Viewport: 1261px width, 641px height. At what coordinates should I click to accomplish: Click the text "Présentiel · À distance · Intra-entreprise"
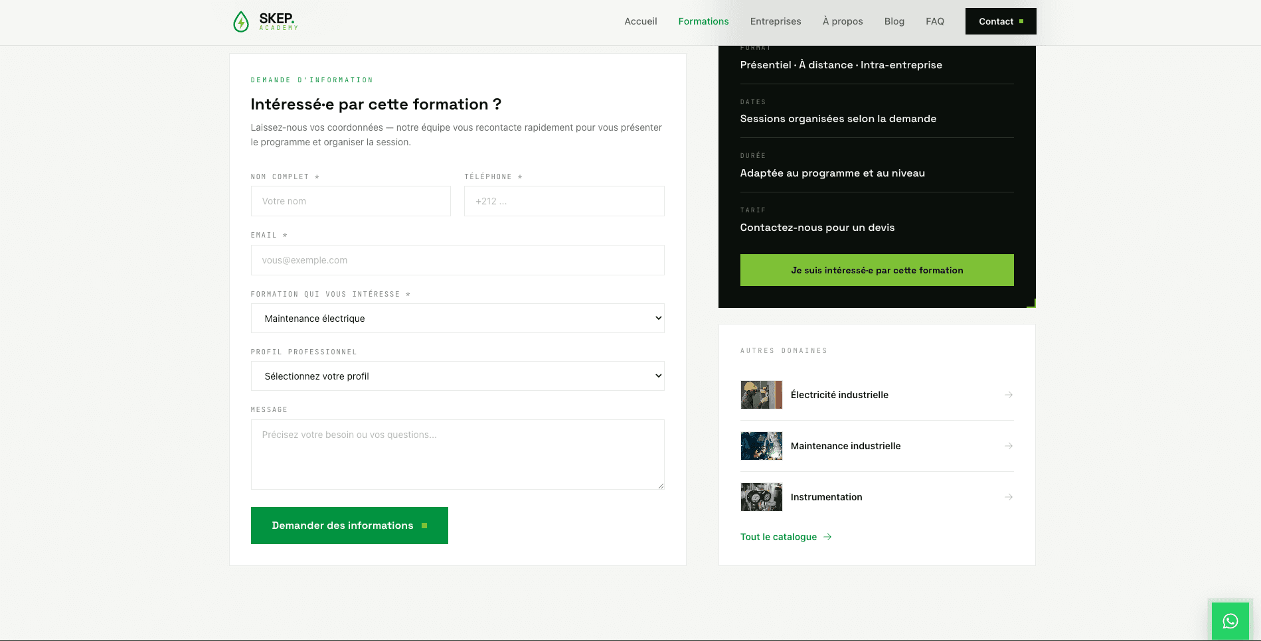[841, 65]
